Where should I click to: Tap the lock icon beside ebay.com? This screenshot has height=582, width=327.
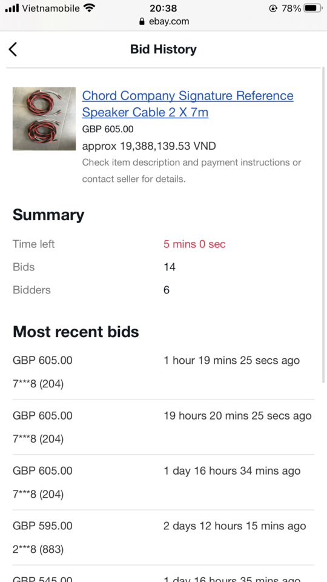tap(142, 22)
